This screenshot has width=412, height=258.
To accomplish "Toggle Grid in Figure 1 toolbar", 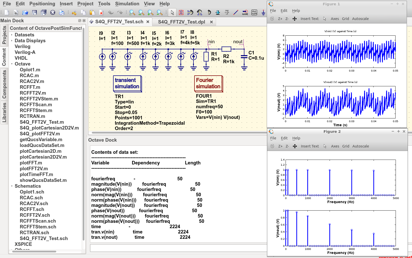I will 345,19.
